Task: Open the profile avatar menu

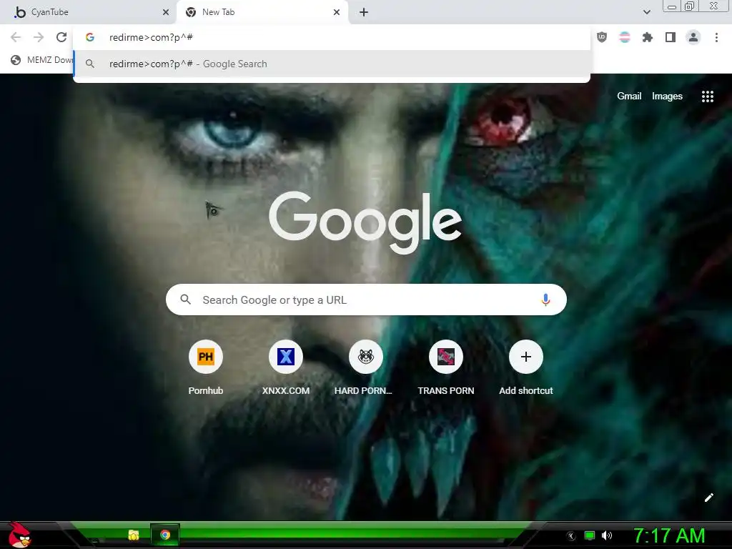Action: click(693, 37)
